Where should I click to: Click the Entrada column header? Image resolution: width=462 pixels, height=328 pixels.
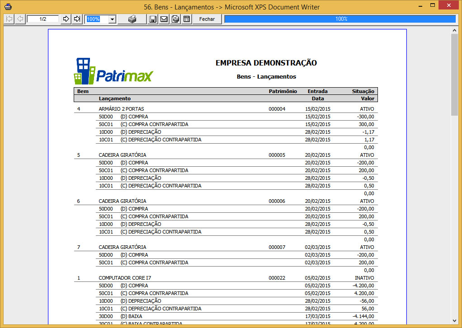tap(318, 91)
